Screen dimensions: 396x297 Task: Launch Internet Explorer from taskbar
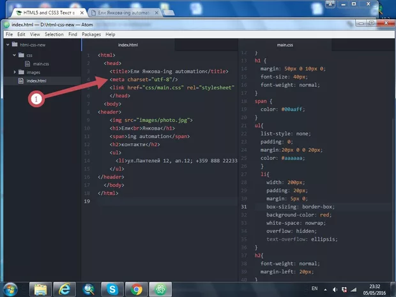click(x=64, y=289)
